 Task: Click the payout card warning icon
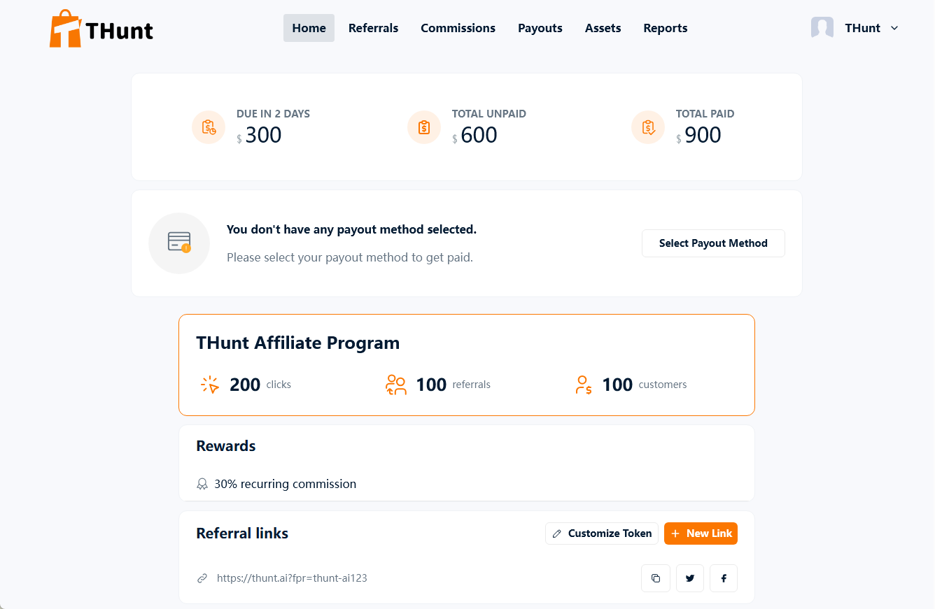tap(179, 243)
